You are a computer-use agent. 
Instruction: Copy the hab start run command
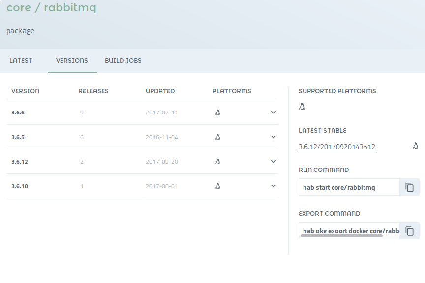tap(409, 187)
